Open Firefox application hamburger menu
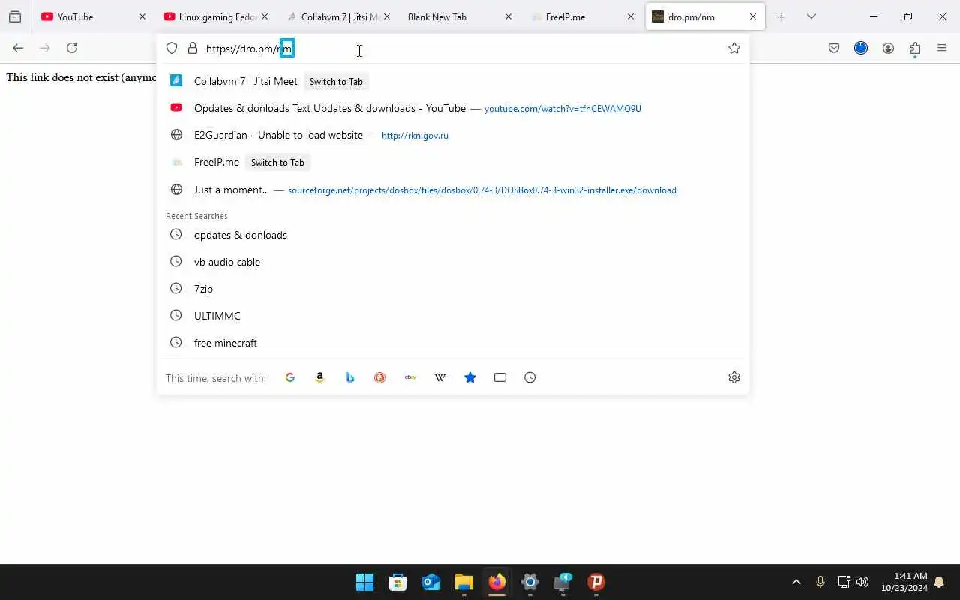Image resolution: width=960 pixels, height=600 pixels. [x=942, y=48]
